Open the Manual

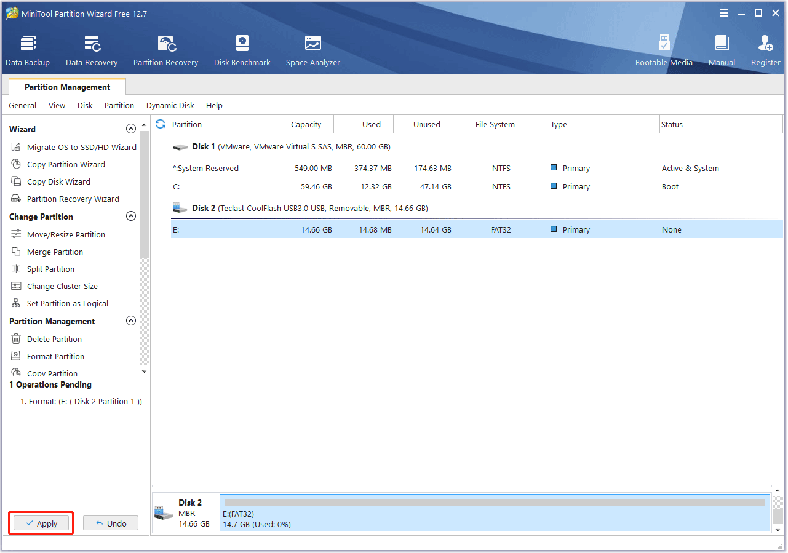[722, 50]
